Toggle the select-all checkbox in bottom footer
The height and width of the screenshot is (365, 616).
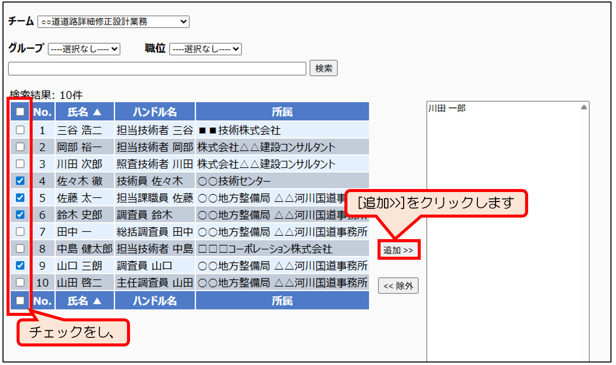pyautogui.click(x=20, y=300)
